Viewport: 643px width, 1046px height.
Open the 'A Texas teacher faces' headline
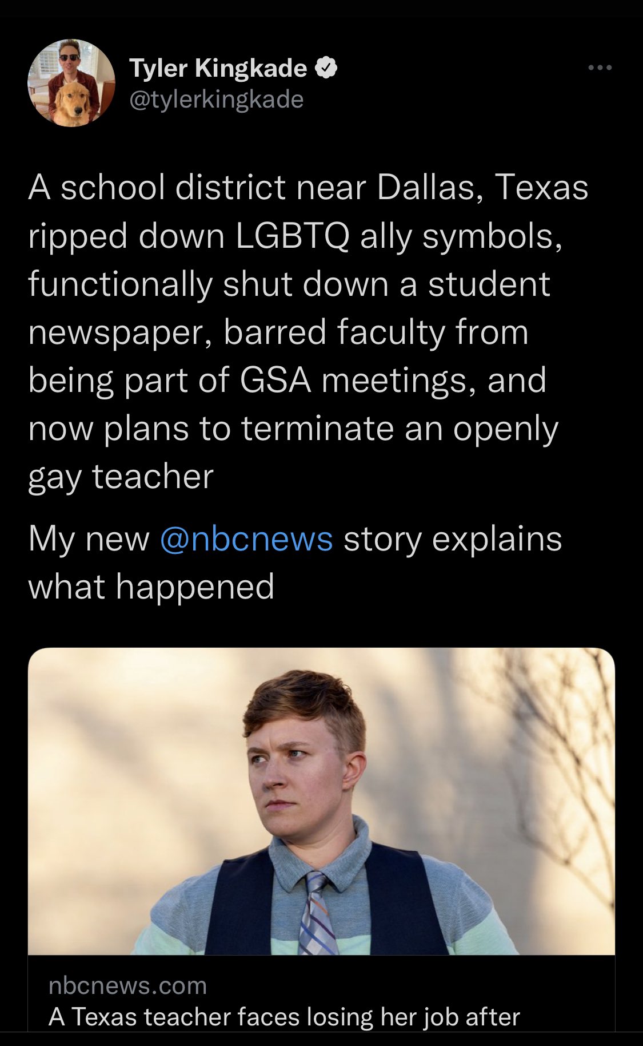point(284,1017)
